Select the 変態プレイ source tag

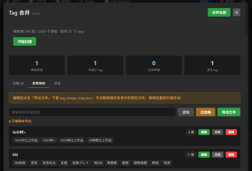80,163
